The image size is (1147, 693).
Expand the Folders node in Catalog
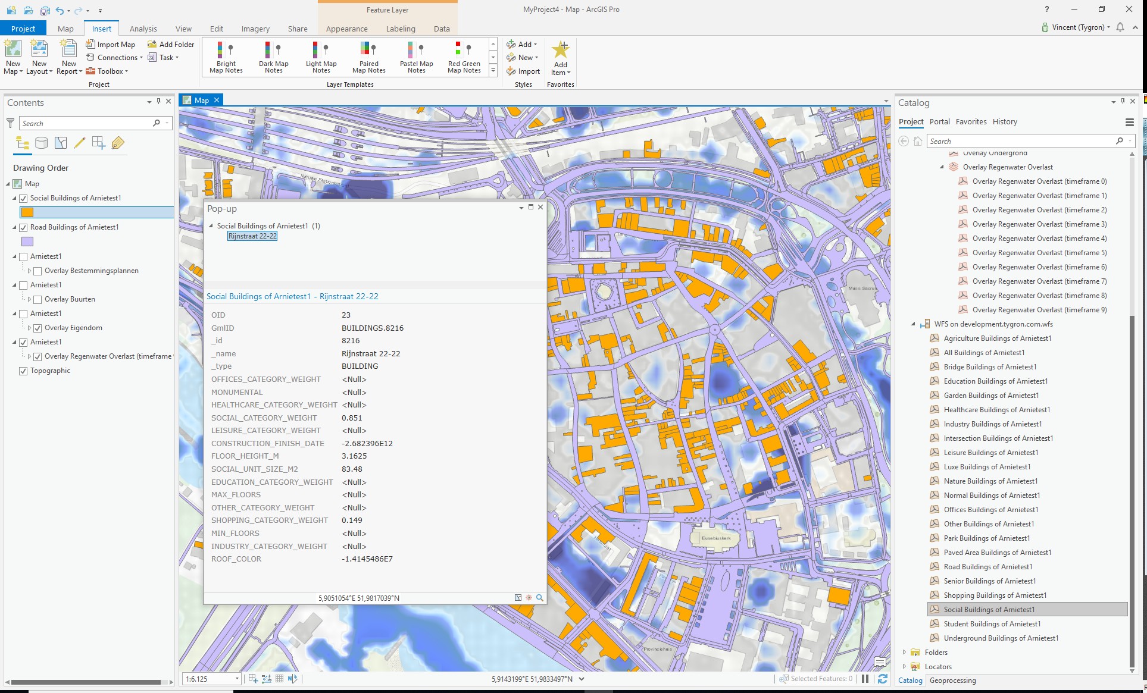pos(904,653)
